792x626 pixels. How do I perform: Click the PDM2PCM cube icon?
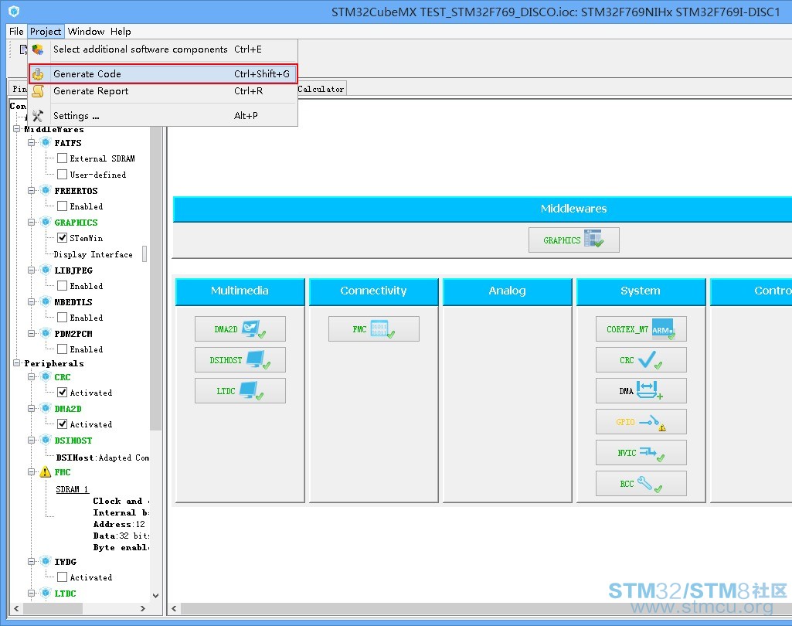pos(46,333)
